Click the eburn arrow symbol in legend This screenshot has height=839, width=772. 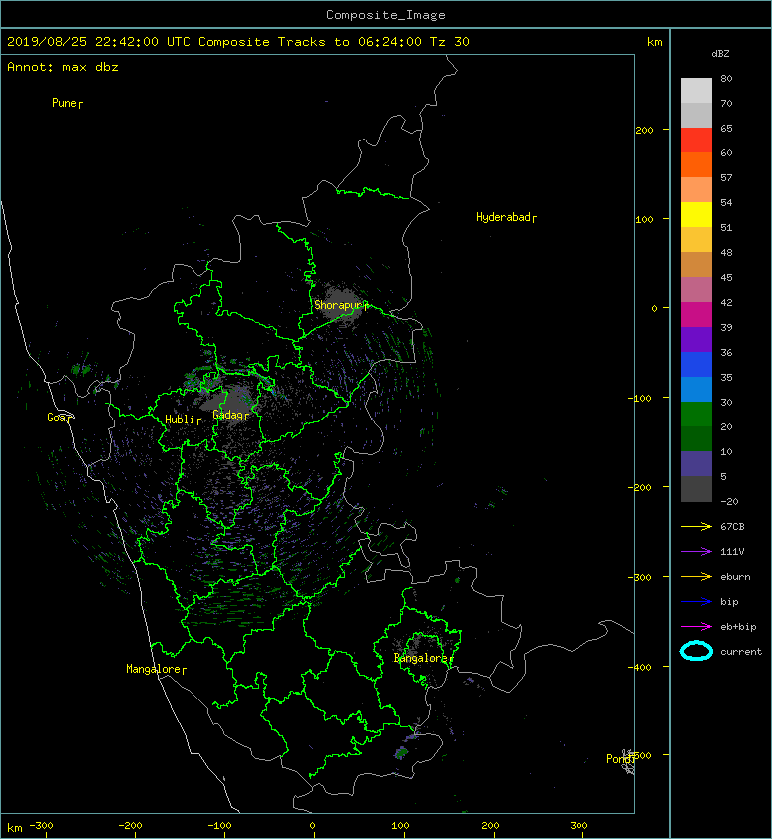(x=696, y=576)
